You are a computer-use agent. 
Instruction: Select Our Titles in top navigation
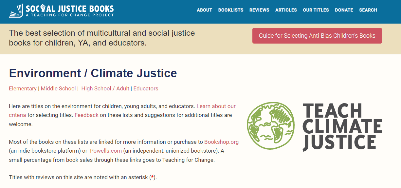click(x=316, y=10)
